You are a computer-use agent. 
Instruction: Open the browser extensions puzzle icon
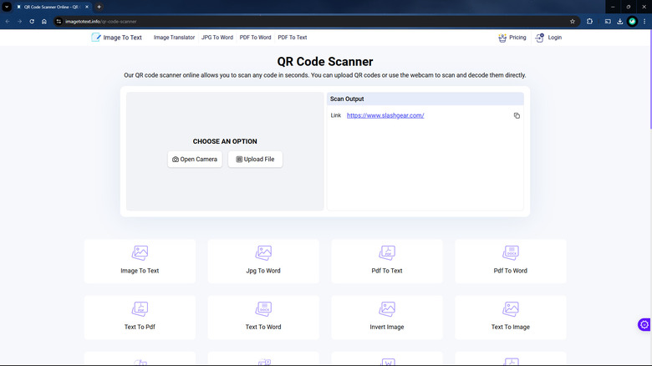click(x=590, y=21)
